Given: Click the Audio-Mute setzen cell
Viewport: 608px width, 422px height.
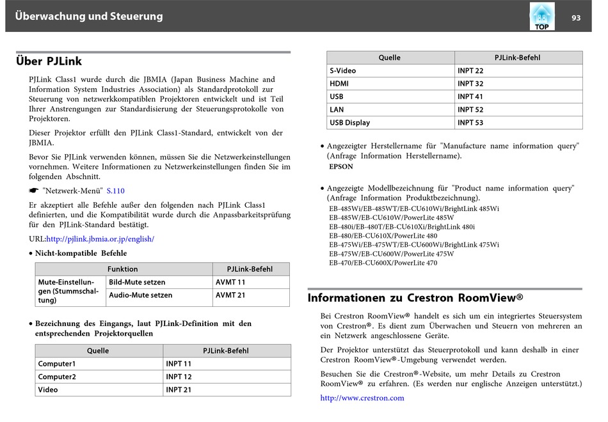Looking at the screenshot, I should (159, 297).
